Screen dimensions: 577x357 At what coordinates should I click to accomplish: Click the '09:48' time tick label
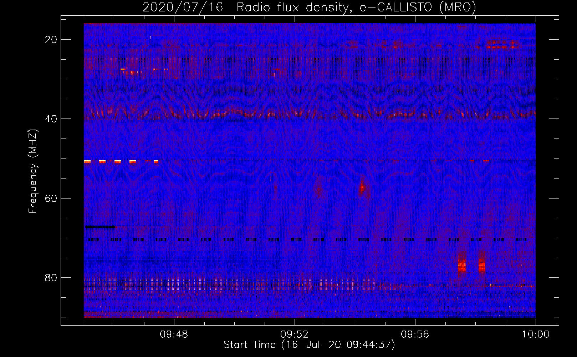coord(174,335)
